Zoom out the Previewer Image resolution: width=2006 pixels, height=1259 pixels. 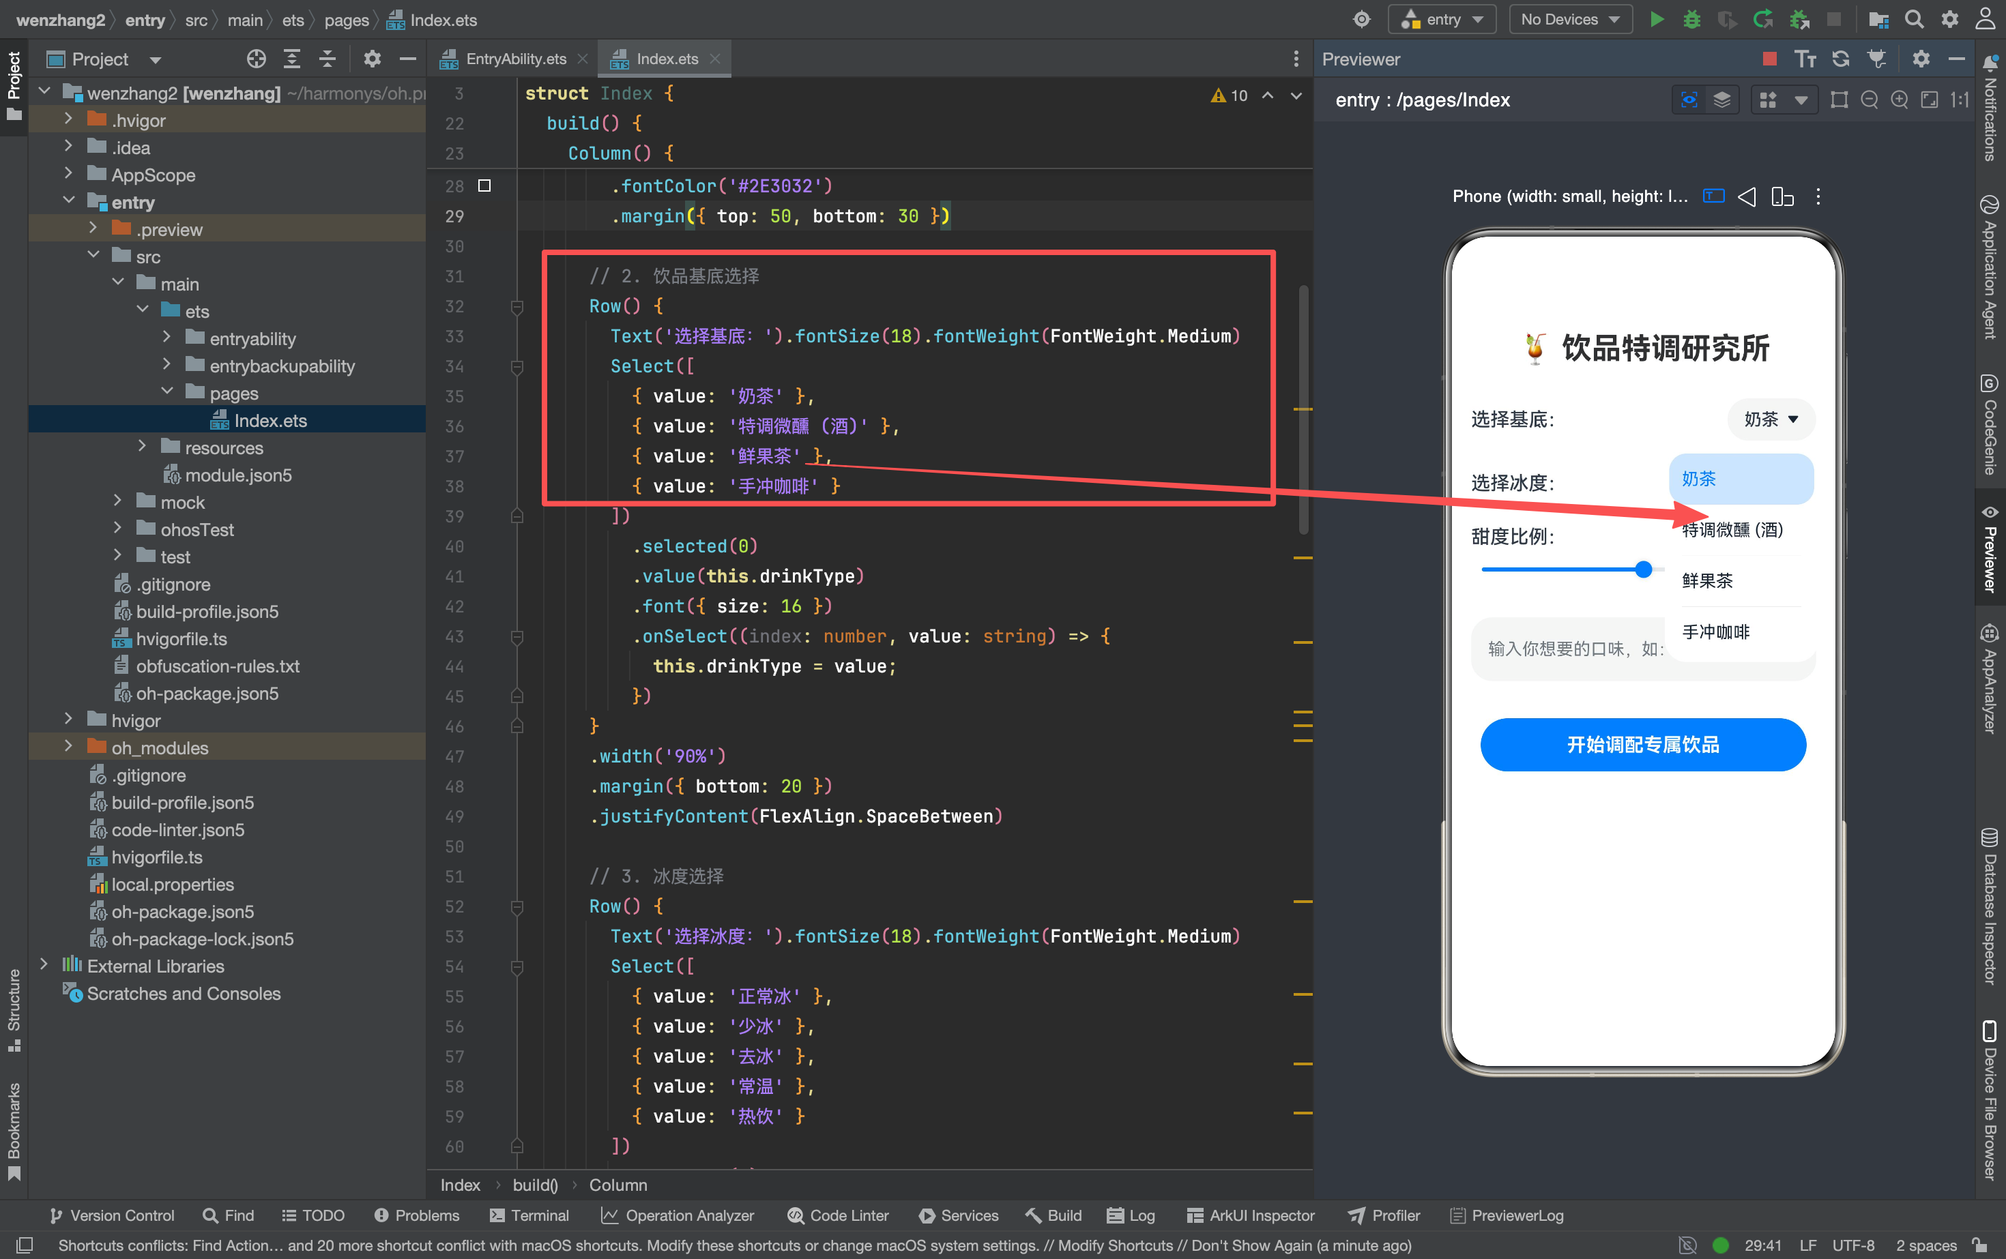click(1869, 100)
